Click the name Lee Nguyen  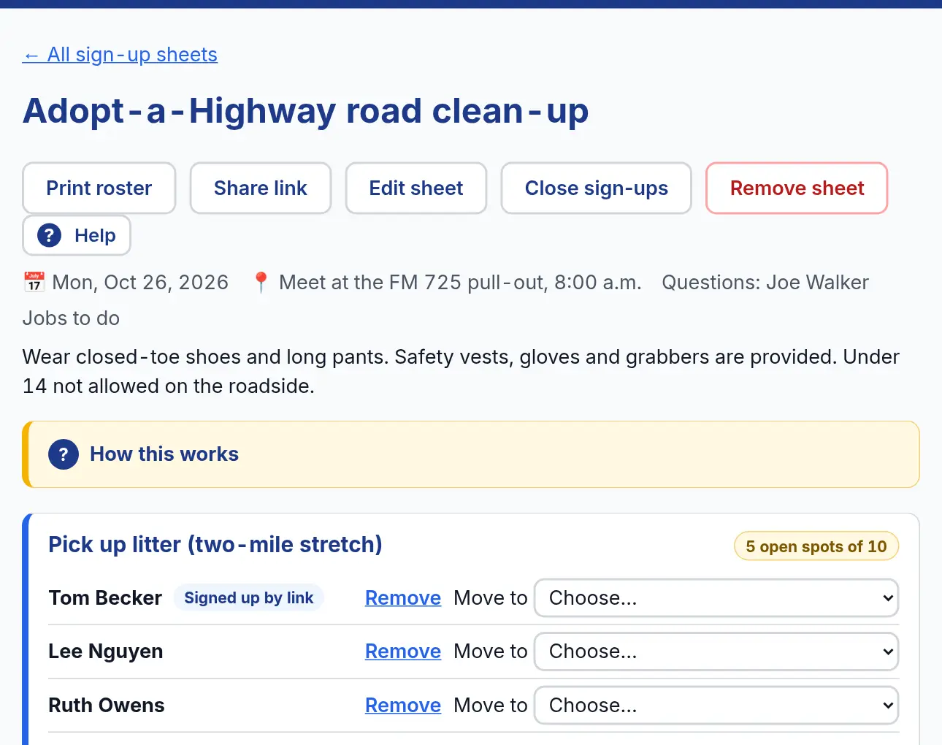tap(106, 652)
